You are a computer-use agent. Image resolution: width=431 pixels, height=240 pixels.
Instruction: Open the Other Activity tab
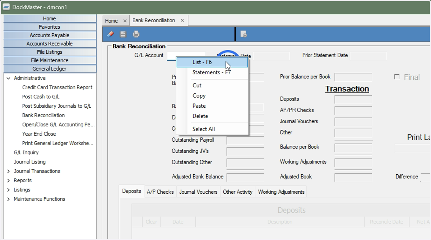tap(238, 192)
